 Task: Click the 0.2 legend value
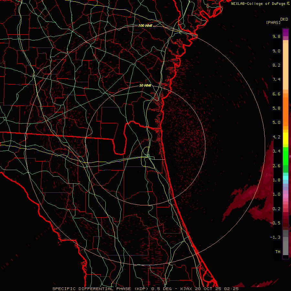(x=276, y=209)
